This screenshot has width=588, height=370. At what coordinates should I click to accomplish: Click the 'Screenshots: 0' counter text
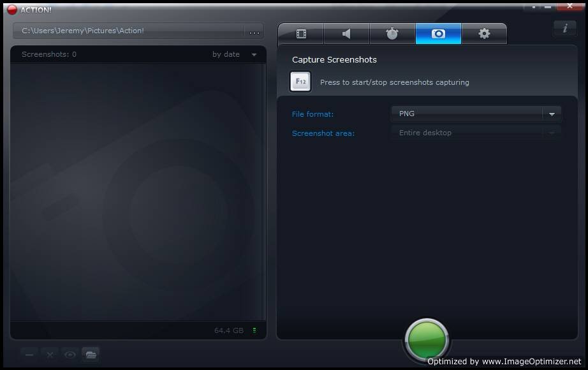[49, 54]
